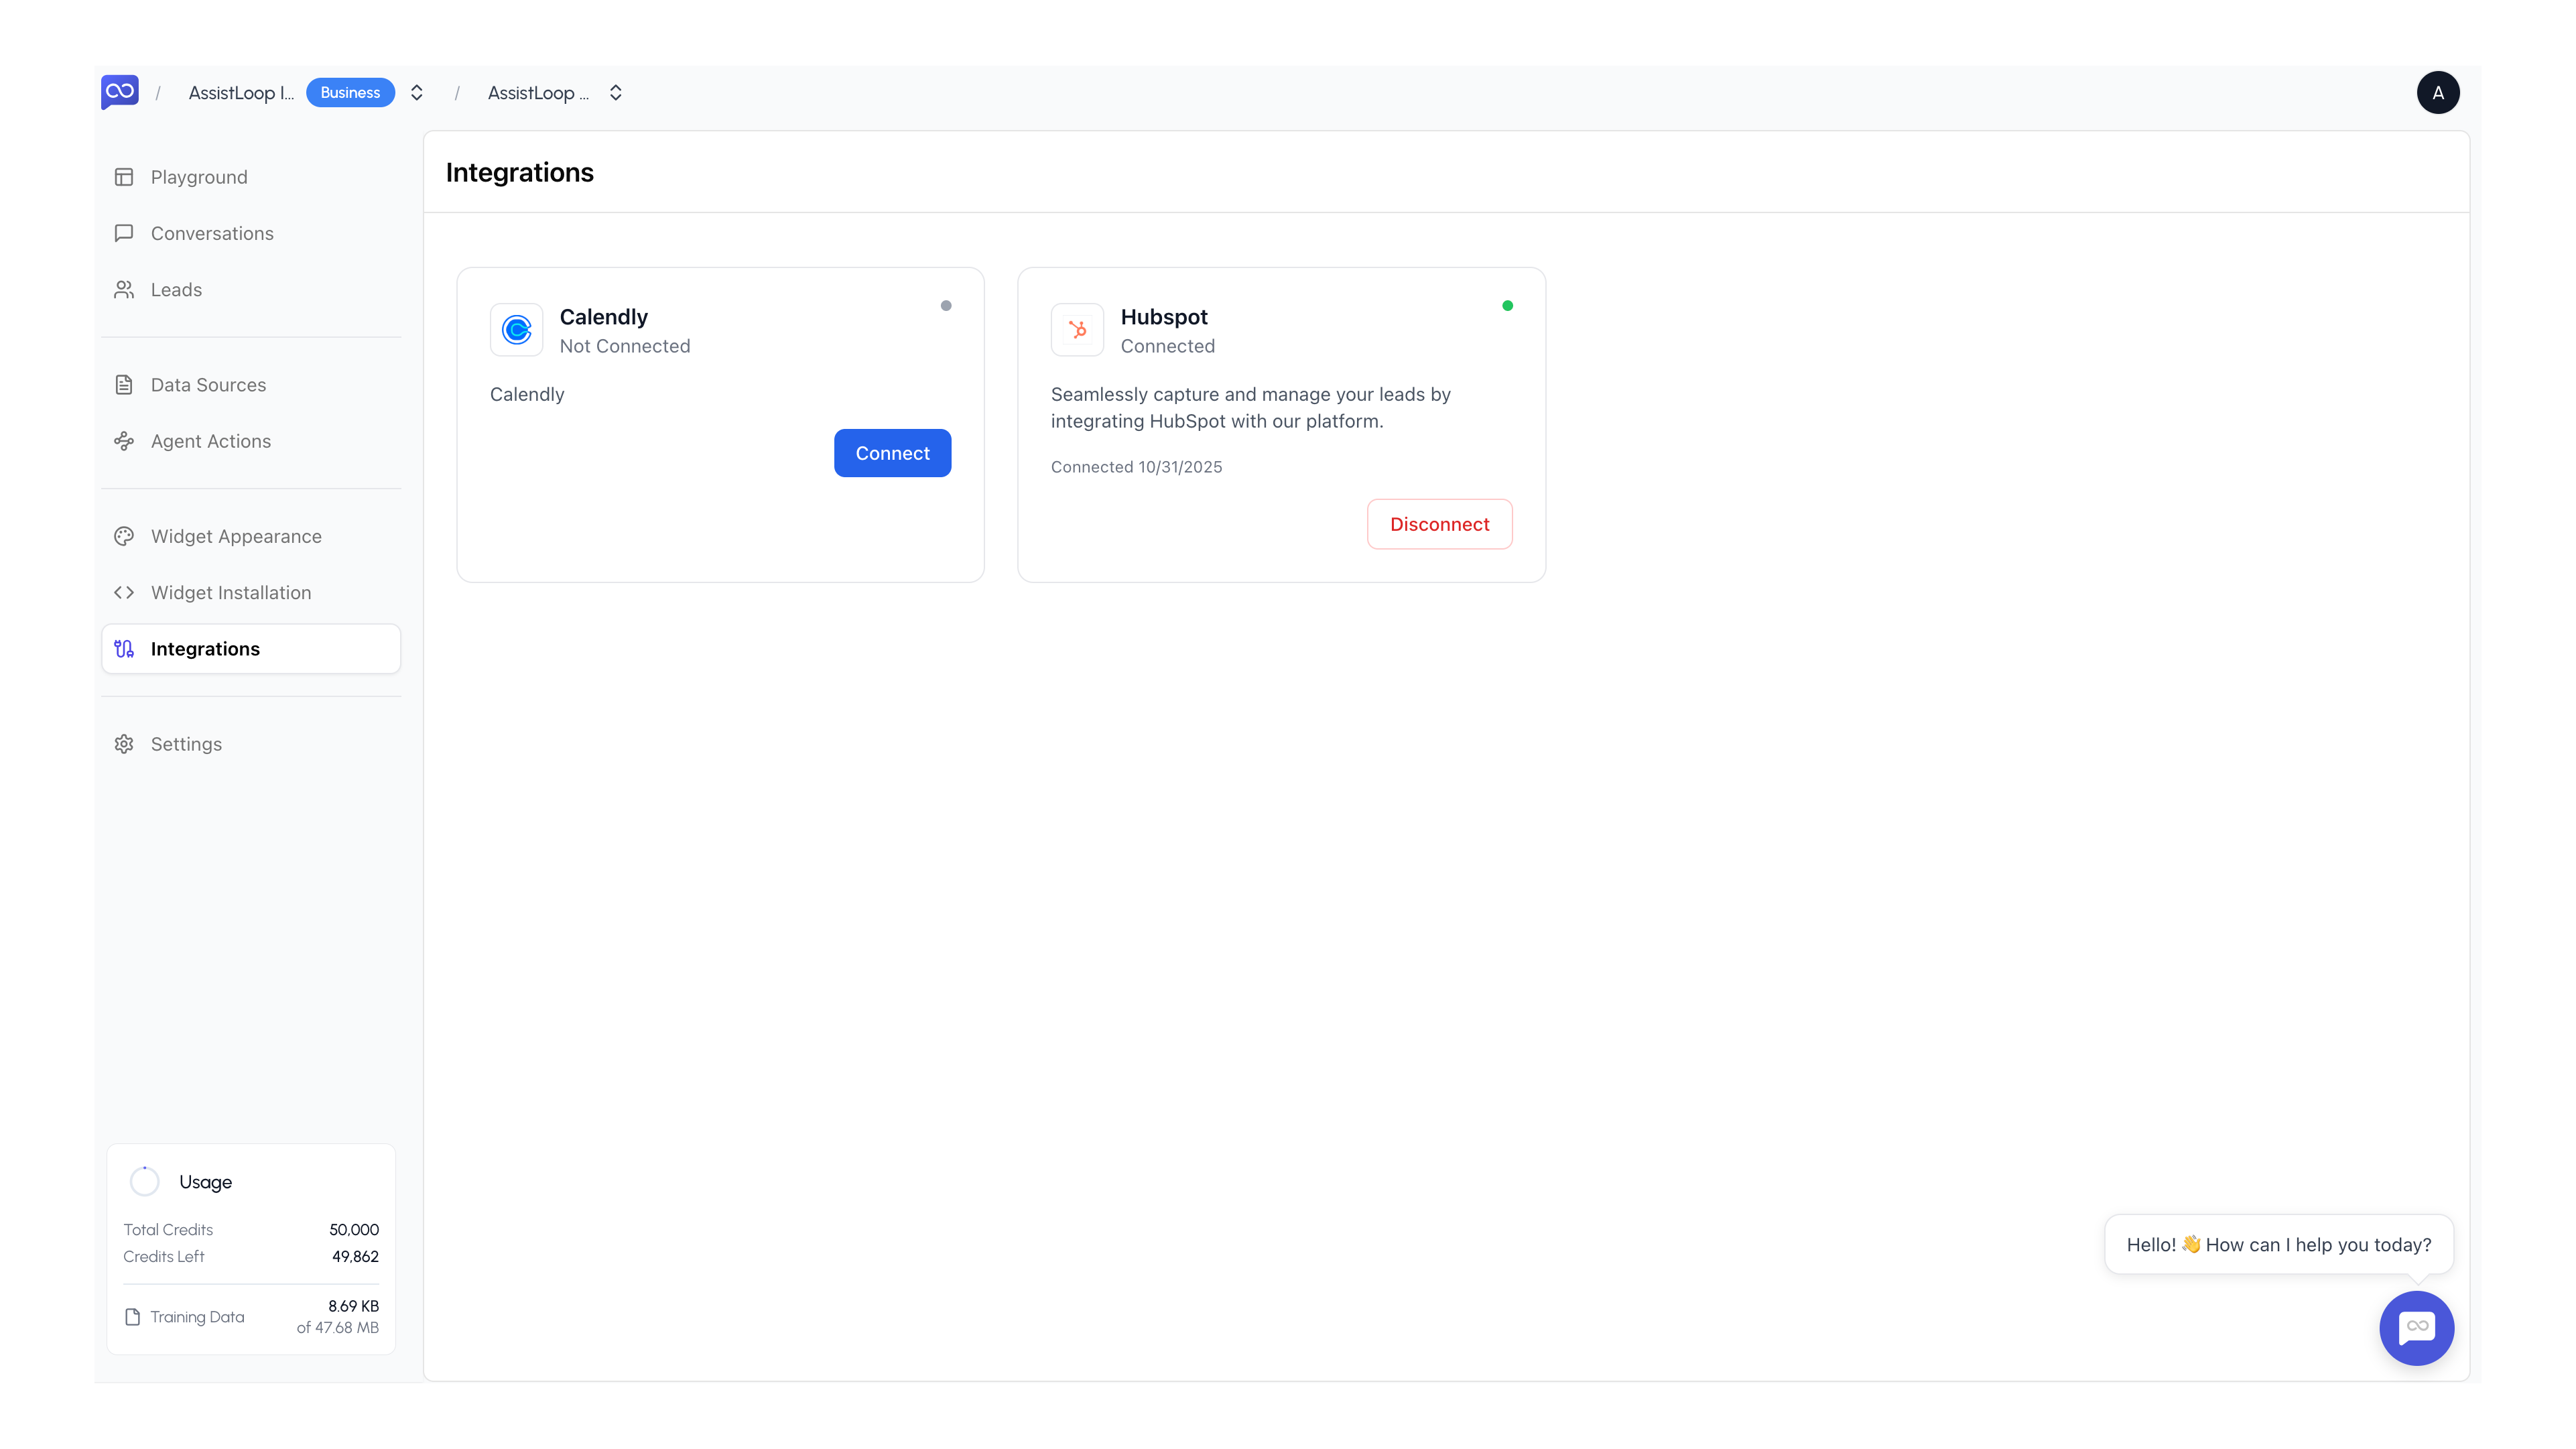Click the Widget Appearance palette icon
Screen dimensions: 2576x1449
click(x=124, y=536)
